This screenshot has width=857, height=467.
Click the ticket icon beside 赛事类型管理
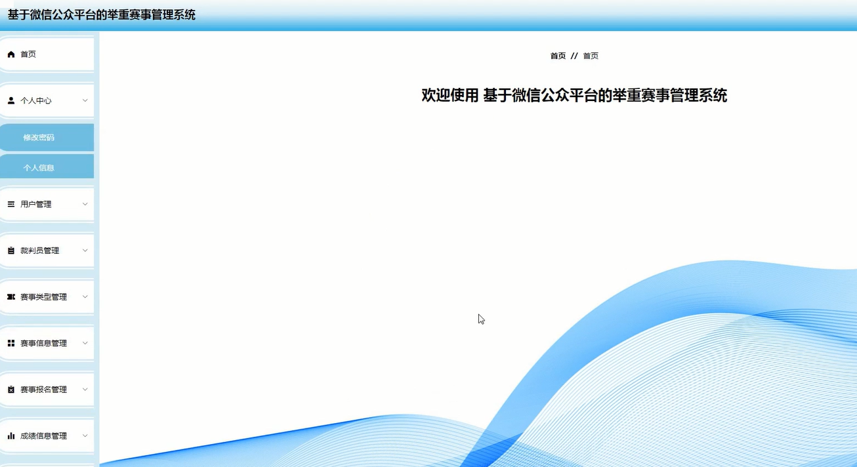(x=11, y=297)
